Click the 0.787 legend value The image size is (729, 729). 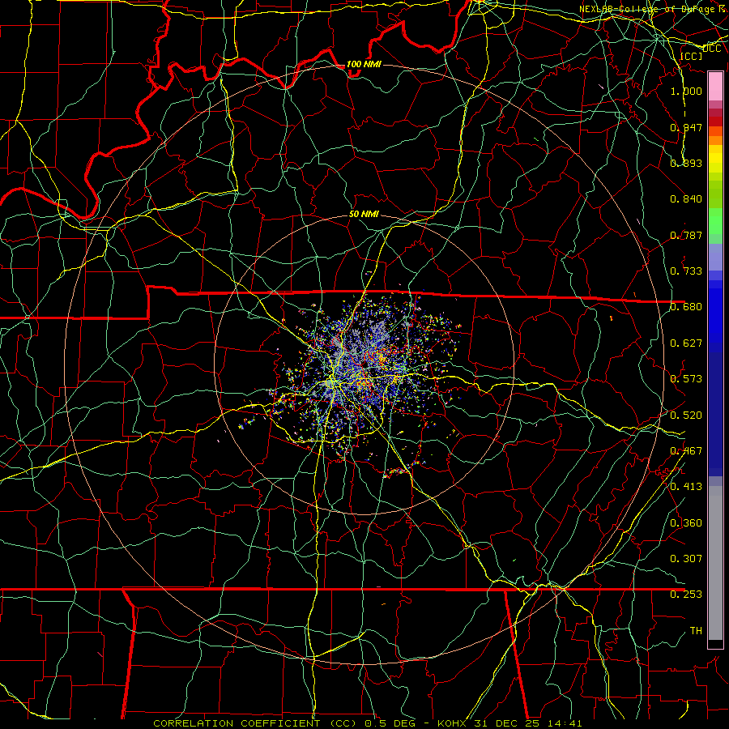(686, 235)
